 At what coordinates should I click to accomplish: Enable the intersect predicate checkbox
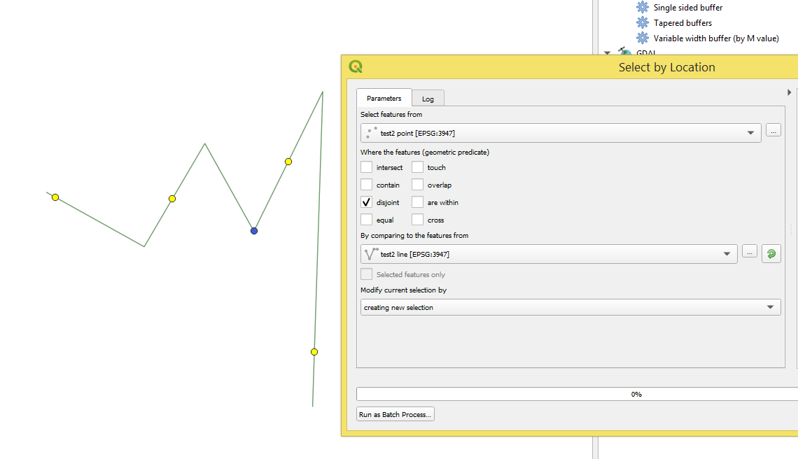coord(366,167)
